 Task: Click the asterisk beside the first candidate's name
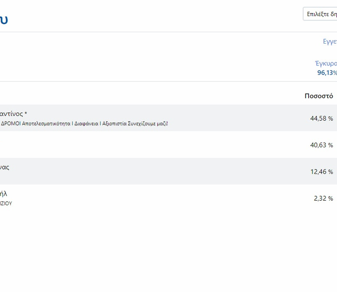pos(26,114)
